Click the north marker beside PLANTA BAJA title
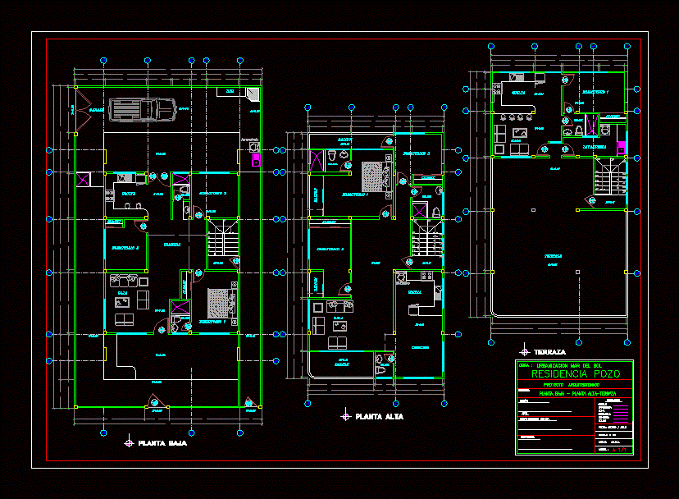The width and height of the screenshot is (679, 499). (129, 442)
